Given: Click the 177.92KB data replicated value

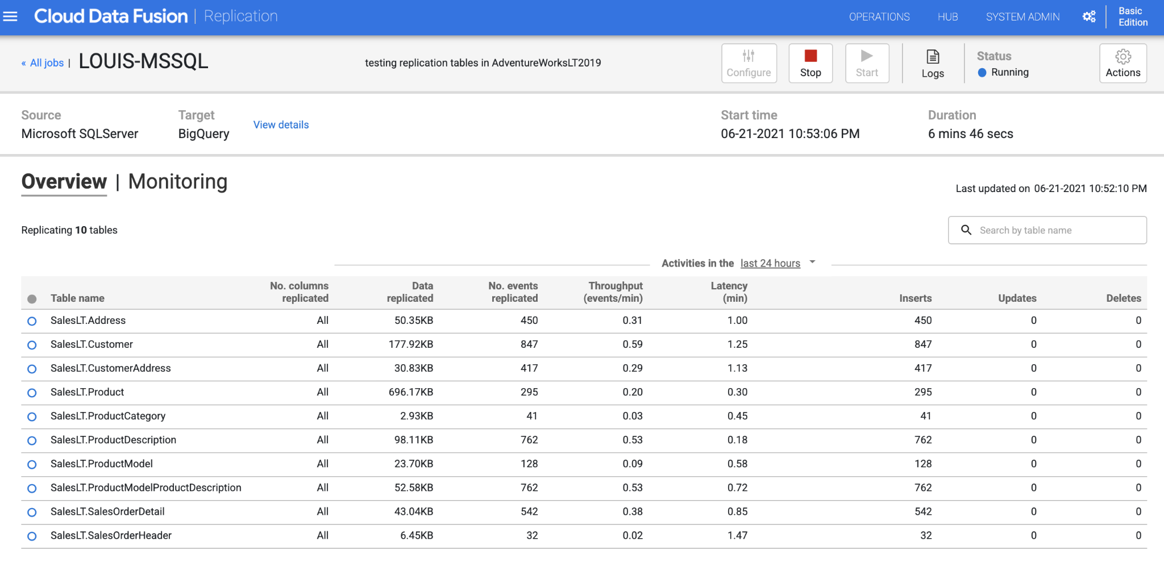Looking at the screenshot, I should [x=411, y=344].
